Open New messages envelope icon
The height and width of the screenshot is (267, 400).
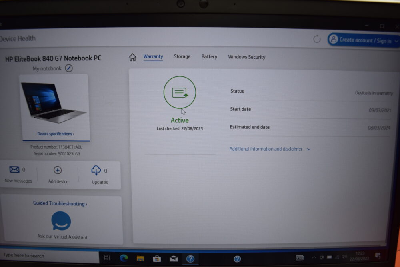14,169
